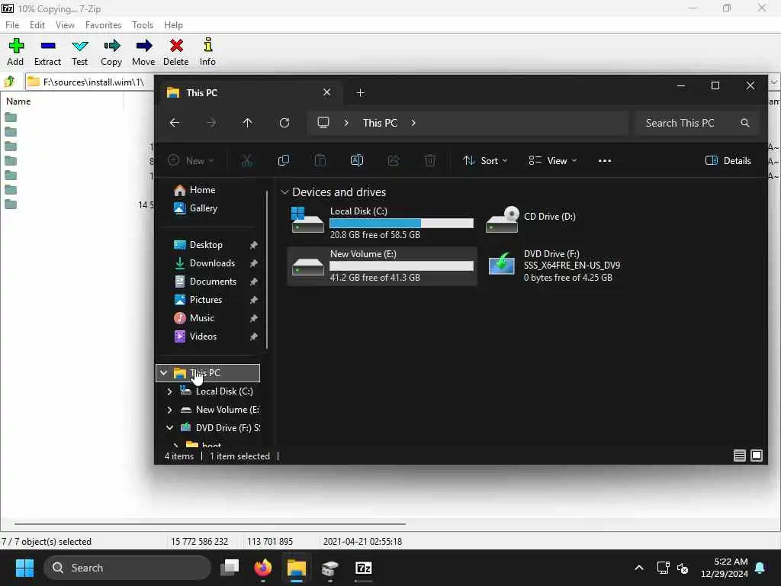
Task: Click the Share icon in Explorer toolbar
Action: tap(394, 160)
